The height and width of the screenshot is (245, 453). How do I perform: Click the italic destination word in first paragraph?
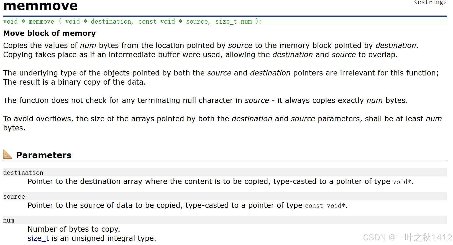point(396,45)
